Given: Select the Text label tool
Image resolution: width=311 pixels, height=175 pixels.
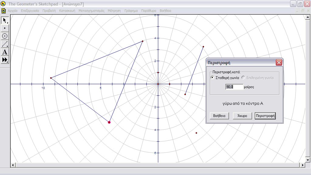Looking at the screenshot, I should (x=5, y=52).
